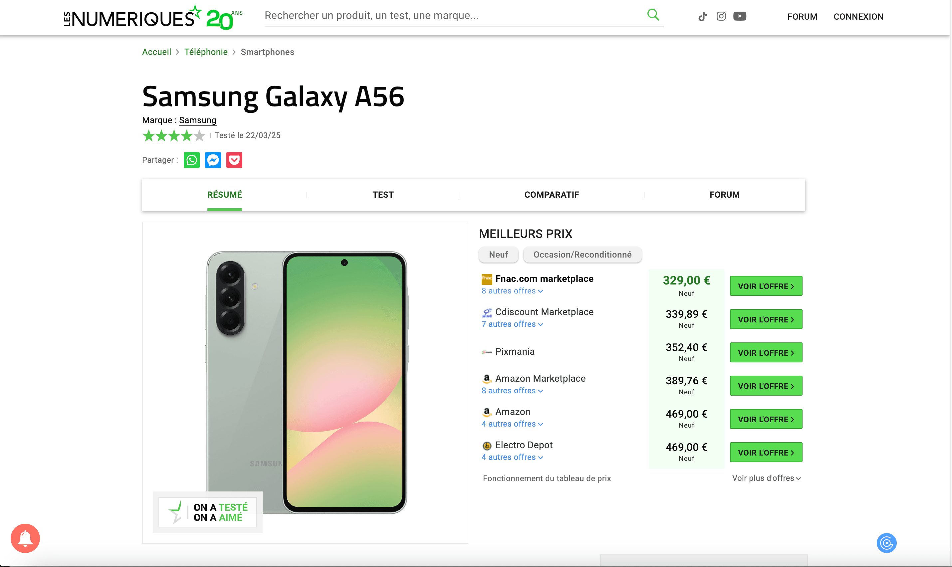The image size is (952, 567).
Task: Open the Téléphonie breadcrumb link
Action: (x=206, y=52)
